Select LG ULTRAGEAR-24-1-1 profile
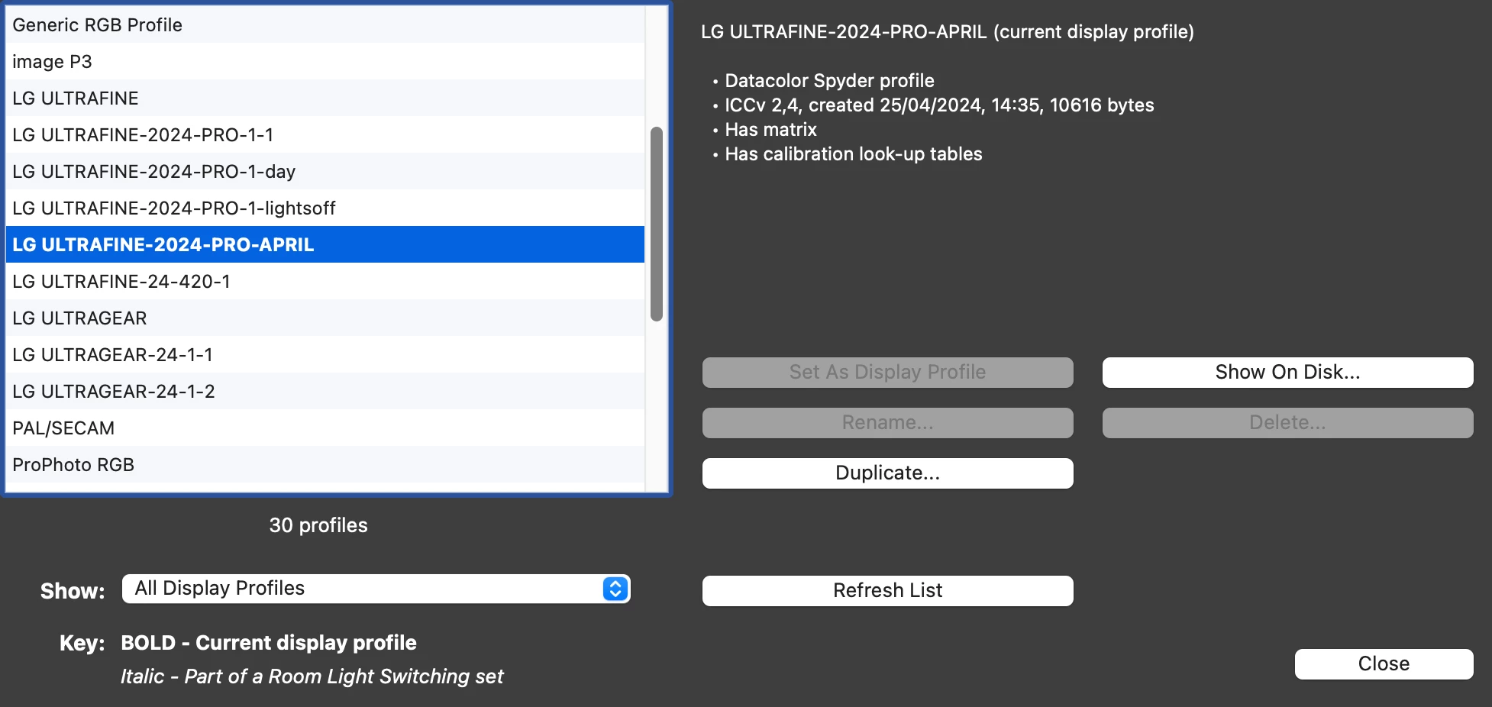The width and height of the screenshot is (1492, 707). 325,354
